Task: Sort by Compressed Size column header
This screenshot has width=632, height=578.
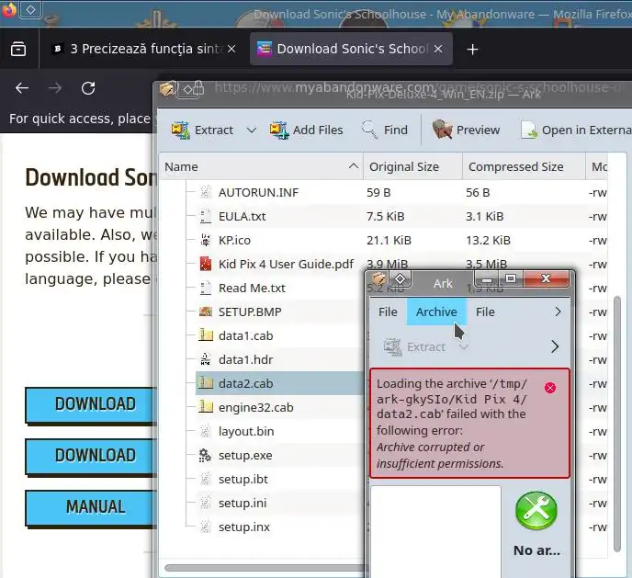Action: [x=524, y=166]
